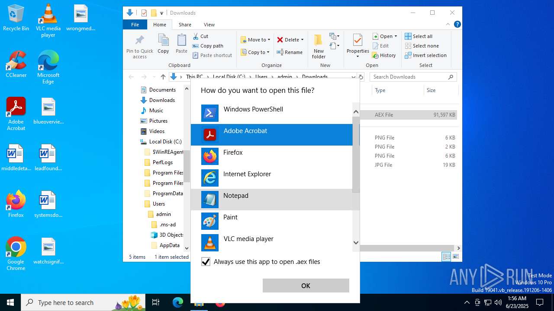Image resolution: width=554 pixels, height=311 pixels.
Task: Click Cut in Clipboard group
Action: click(x=200, y=36)
